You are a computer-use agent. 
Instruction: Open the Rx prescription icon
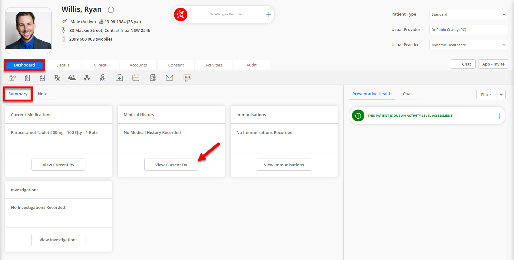(x=57, y=78)
